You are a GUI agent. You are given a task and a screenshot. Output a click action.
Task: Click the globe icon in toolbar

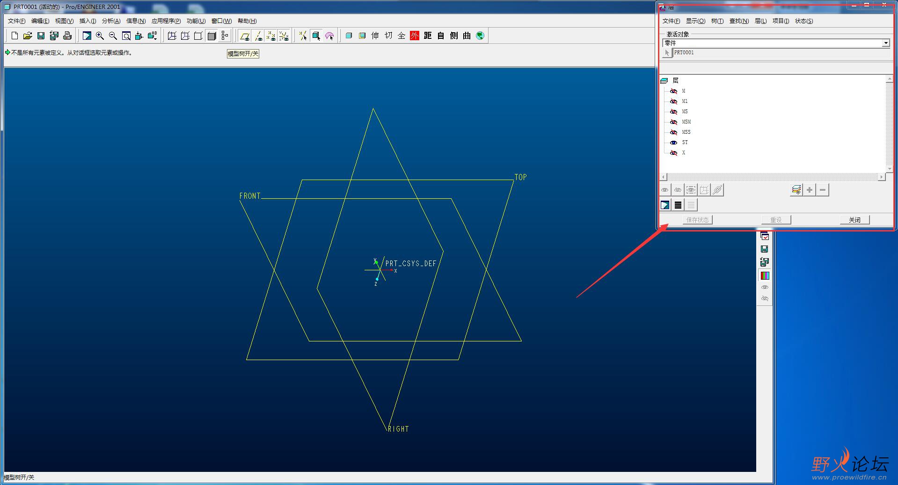[x=480, y=36]
